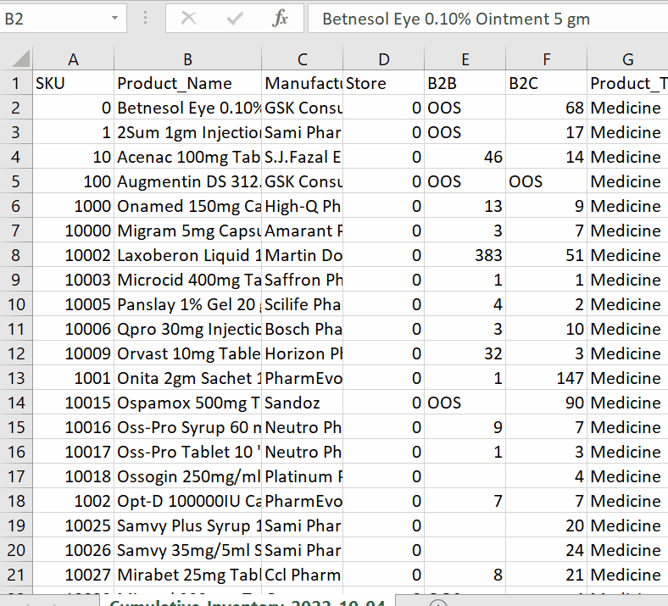Screen dimensions: 668x606
Task: Select the 2Sum 1gm Injection cell
Action: point(187,132)
